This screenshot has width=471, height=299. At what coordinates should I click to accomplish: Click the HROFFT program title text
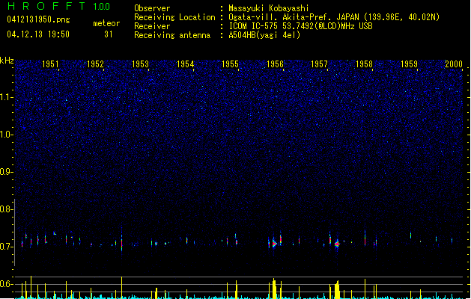[46, 6]
